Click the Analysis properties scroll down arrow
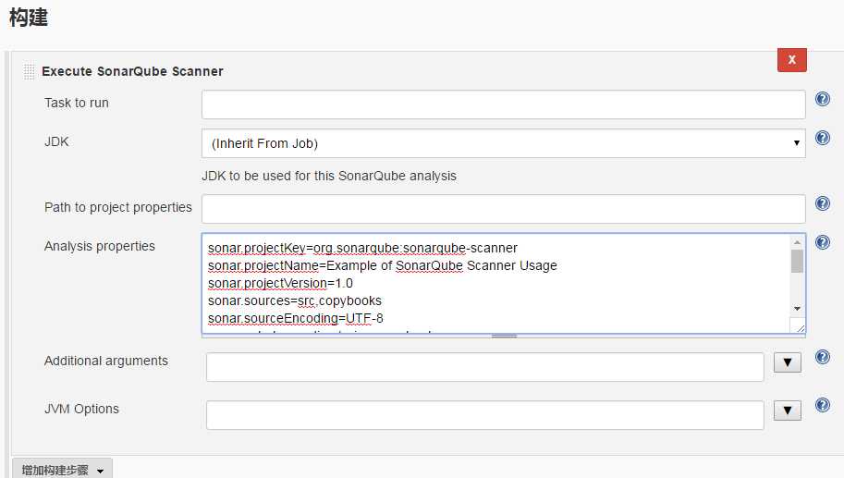844x478 pixels. tap(797, 309)
